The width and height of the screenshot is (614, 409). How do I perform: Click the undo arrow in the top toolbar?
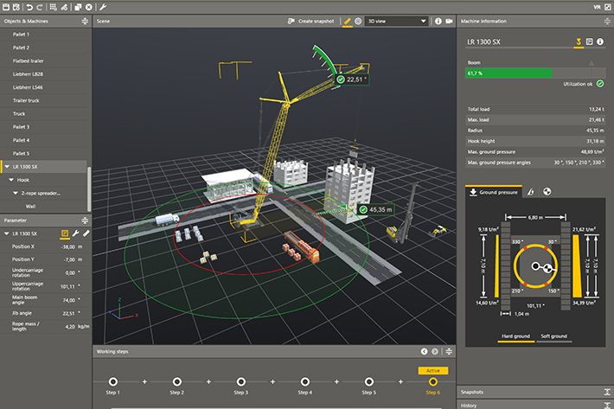click(x=29, y=6)
